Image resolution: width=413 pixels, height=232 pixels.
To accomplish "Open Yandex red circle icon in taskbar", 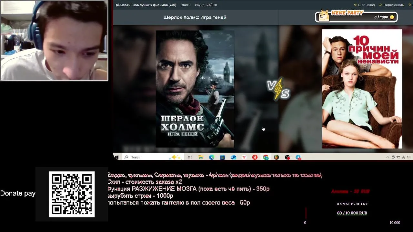I will 255,157.
